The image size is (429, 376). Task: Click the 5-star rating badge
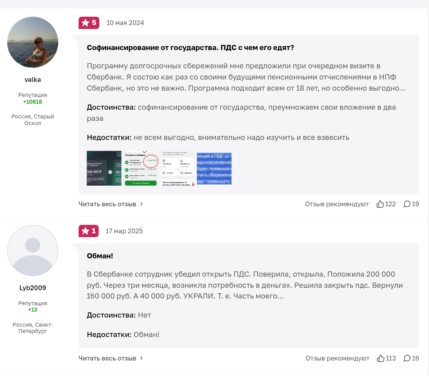[x=89, y=23]
